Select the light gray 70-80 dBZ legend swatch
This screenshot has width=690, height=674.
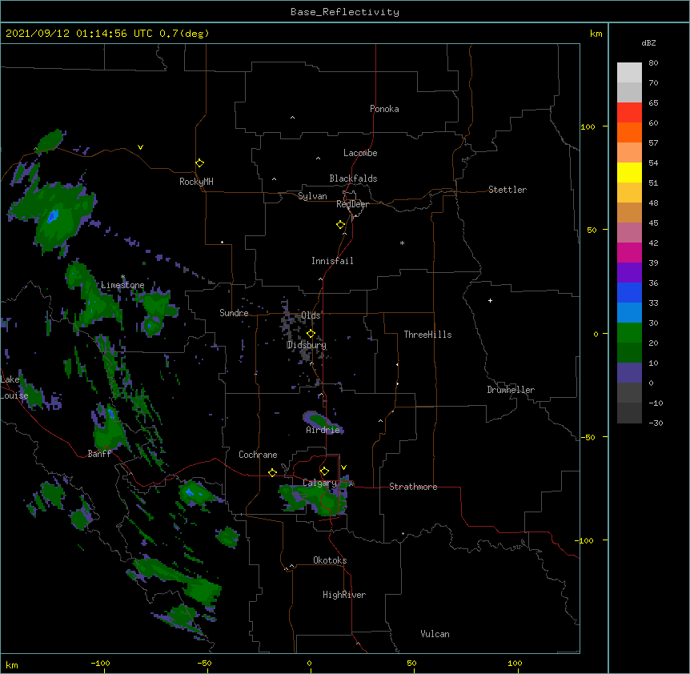(629, 73)
